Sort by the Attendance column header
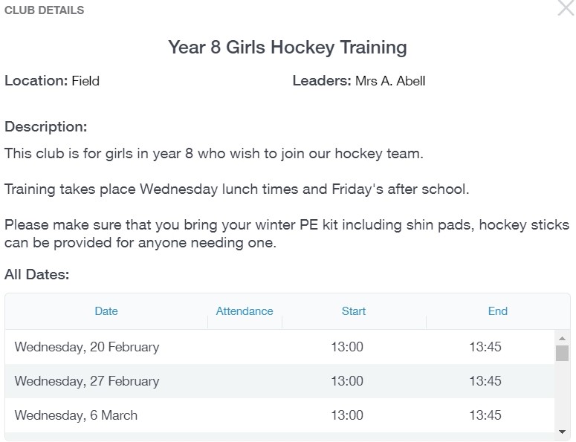The width and height of the screenshot is (576, 442). point(245,311)
